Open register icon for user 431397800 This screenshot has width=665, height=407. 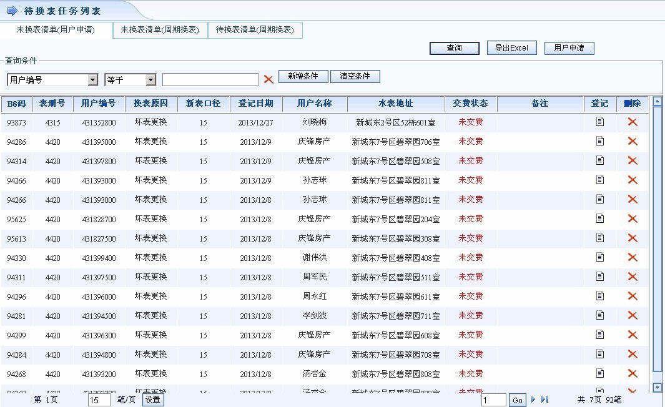[600, 161]
